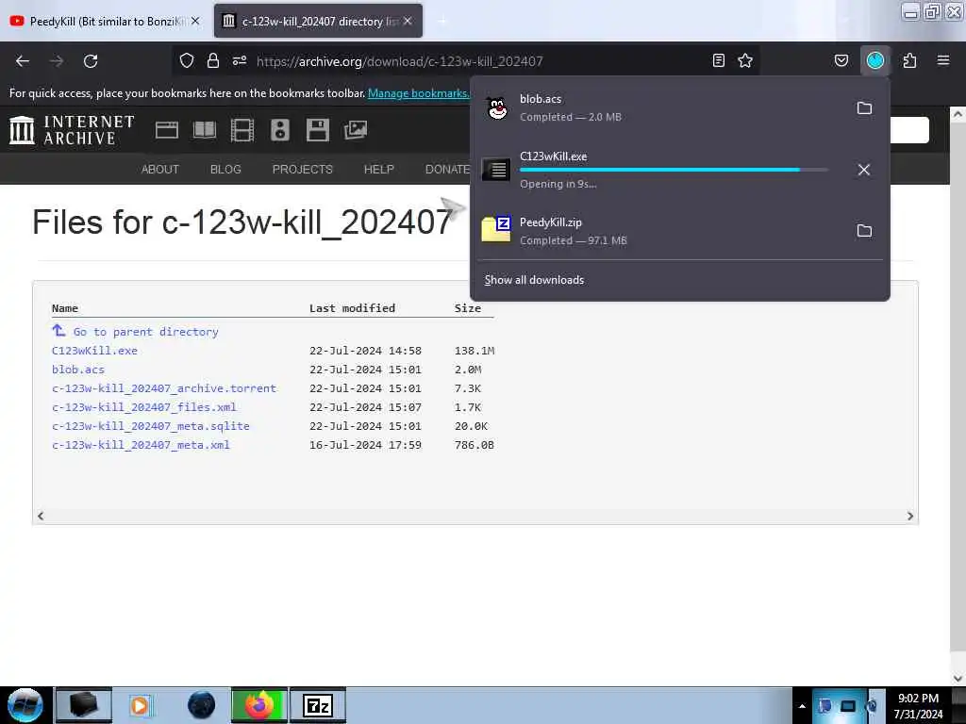
Task: Open Firefox application menu hamburger
Action: pyautogui.click(x=943, y=60)
